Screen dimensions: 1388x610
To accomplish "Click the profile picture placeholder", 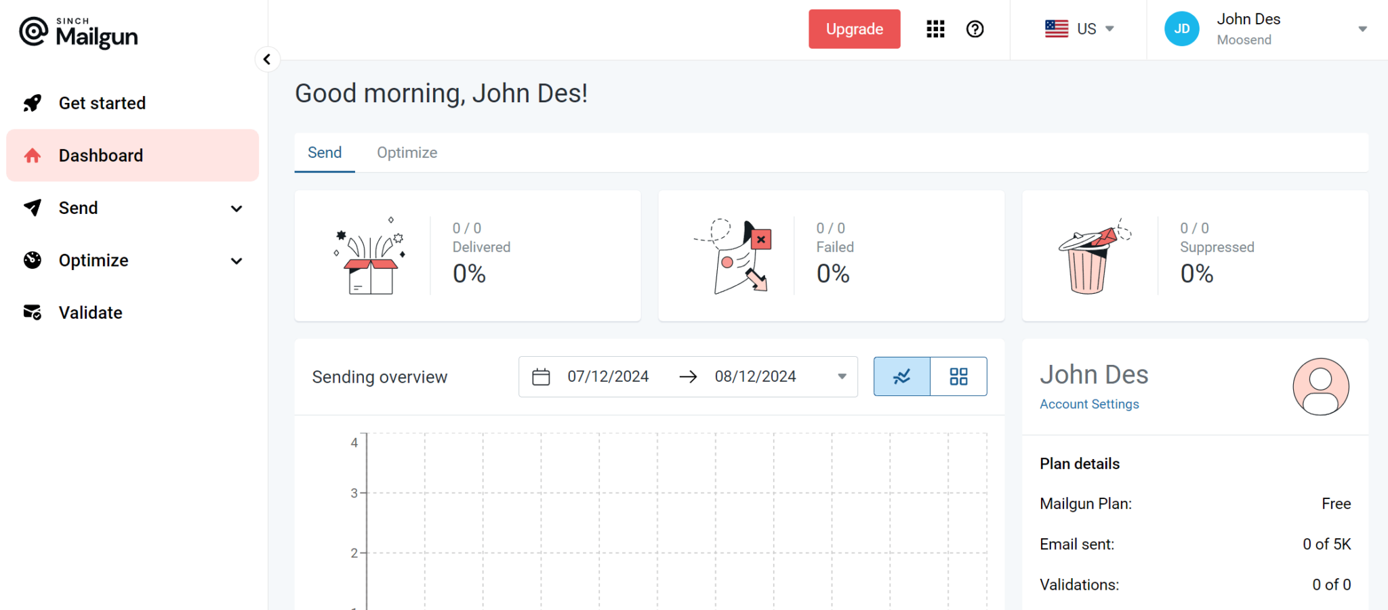I will click(x=1320, y=387).
